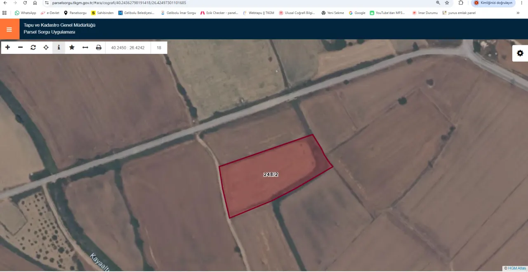Screen dimensions: 528x272
Task: Open Gelibolu Belediyesi bookmark
Action: pyautogui.click(x=136, y=13)
